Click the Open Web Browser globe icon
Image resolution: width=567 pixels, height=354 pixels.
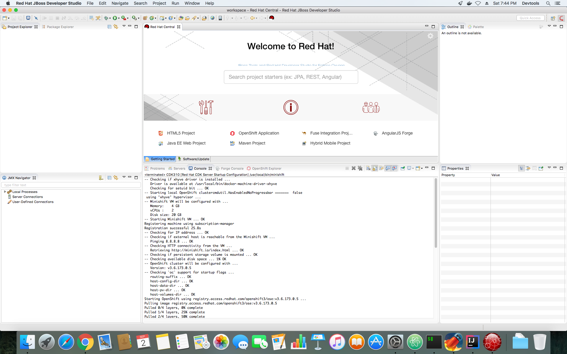pyautogui.click(x=212, y=18)
